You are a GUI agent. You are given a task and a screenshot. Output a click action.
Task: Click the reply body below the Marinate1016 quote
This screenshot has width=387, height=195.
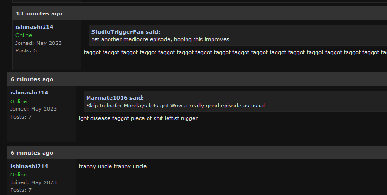pos(138,118)
